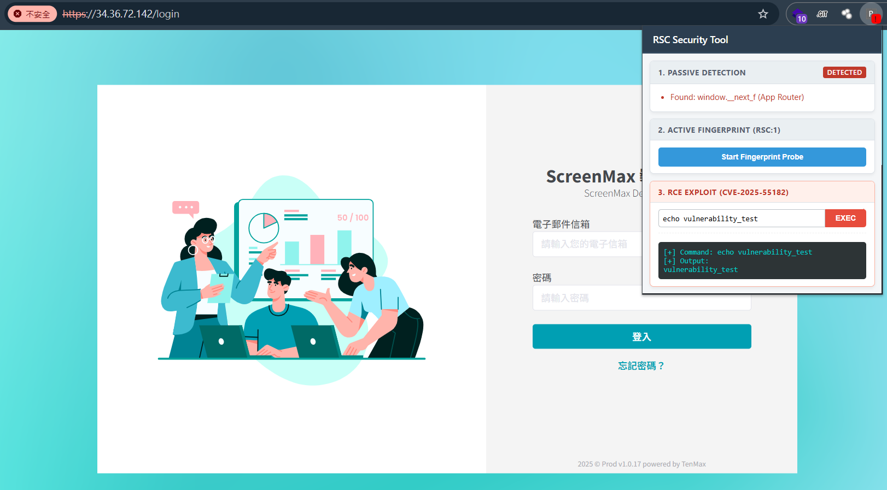Viewport: 887px width, 490px height.
Task: Click the 電子郵件信箱 email input field
Action: click(588, 244)
